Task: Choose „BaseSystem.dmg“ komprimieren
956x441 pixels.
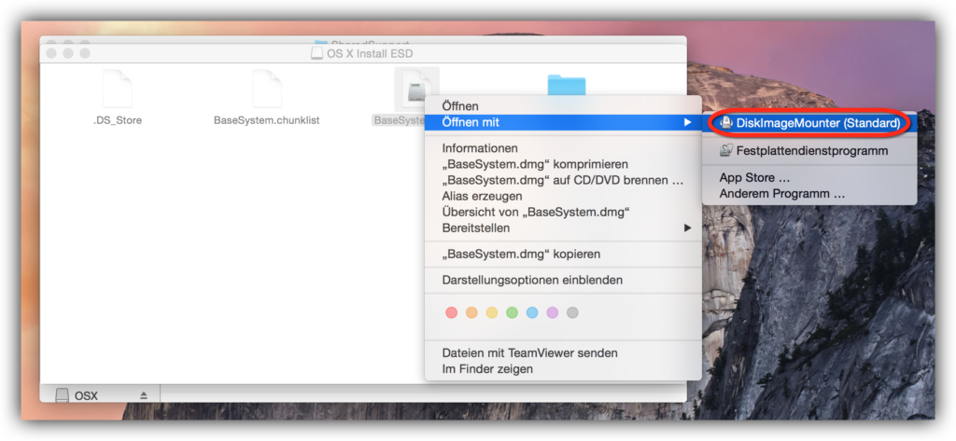Action: [x=563, y=164]
